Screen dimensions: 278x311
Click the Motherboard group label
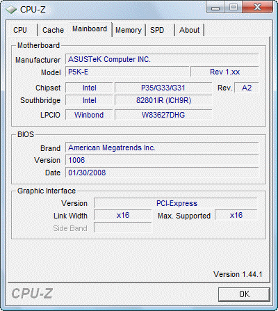point(38,45)
